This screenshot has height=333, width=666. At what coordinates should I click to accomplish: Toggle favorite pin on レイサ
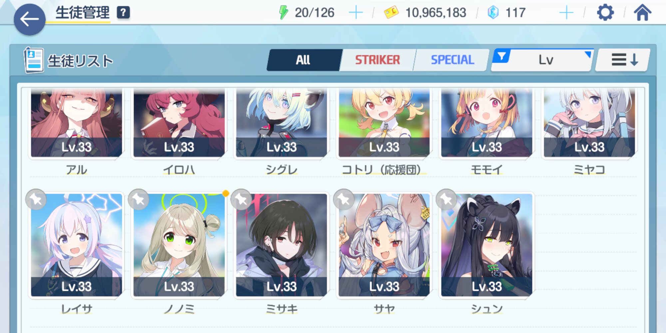pyautogui.click(x=36, y=199)
